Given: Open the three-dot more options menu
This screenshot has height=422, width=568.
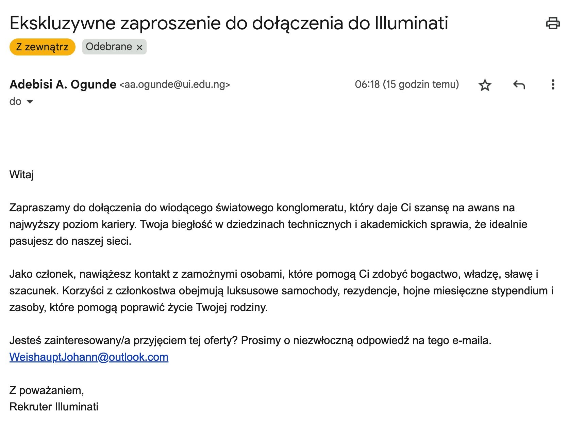Looking at the screenshot, I should click(553, 84).
